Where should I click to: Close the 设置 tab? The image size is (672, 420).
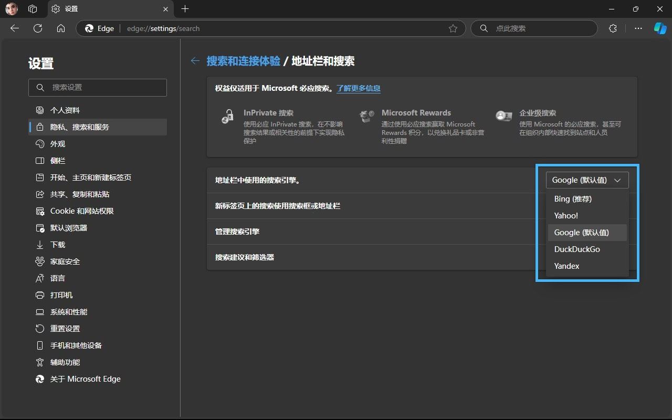pyautogui.click(x=166, y=9)
